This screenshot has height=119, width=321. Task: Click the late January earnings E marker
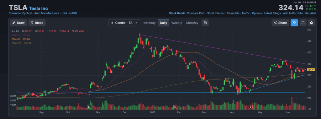[175, 107]
